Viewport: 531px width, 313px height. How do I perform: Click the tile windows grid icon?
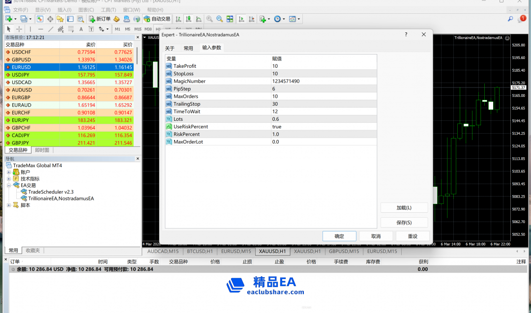coord(230,19)
